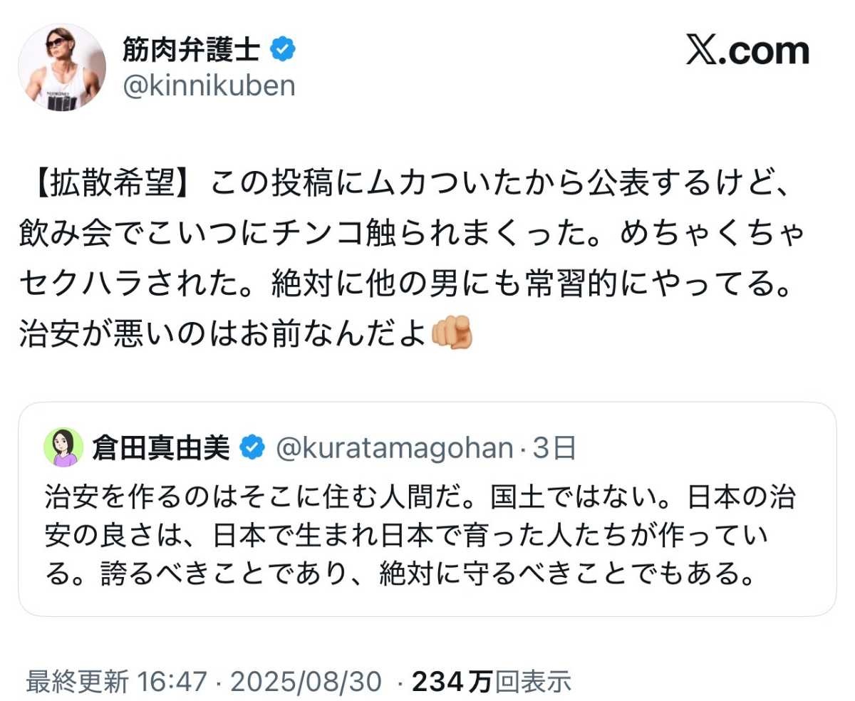This screenshot has height=701, width=855.
Task: Click the 234万回表示 view count
Action: pos(492,681)
